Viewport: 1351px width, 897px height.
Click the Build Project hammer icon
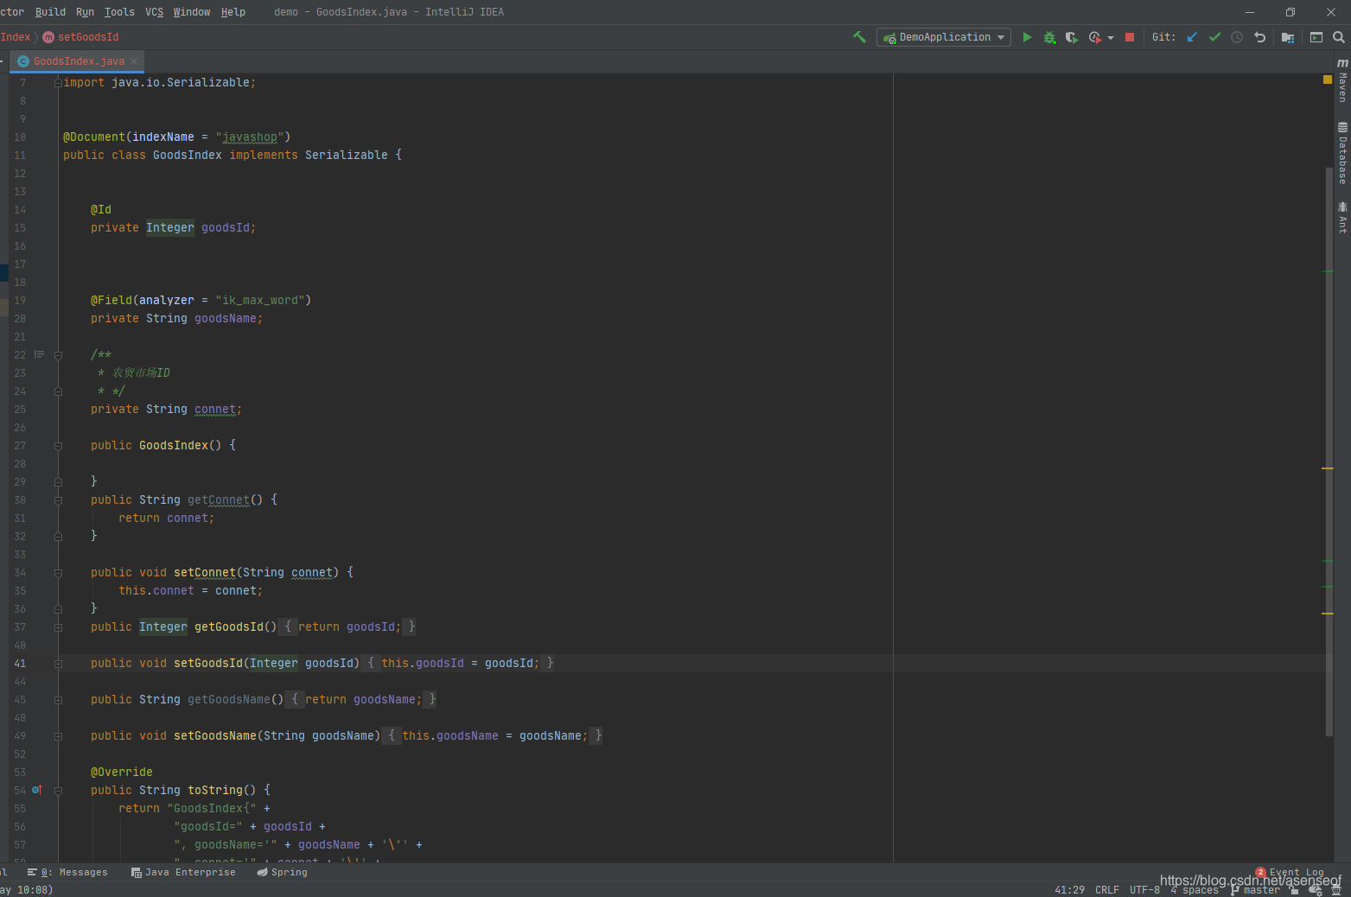click(x=859, y=37)
